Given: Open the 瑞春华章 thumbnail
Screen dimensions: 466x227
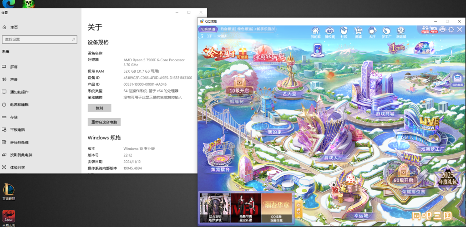Looking at the screenshot, I should (277, 208).
